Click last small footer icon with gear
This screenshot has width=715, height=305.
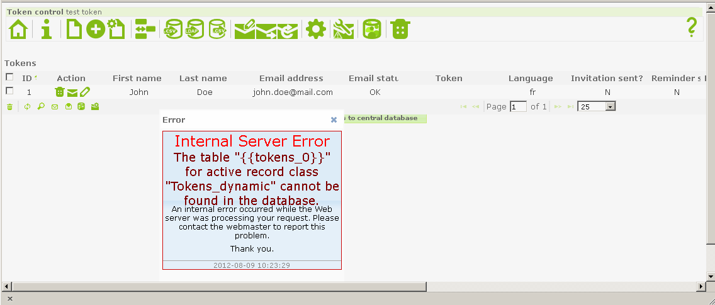[95, 107]
